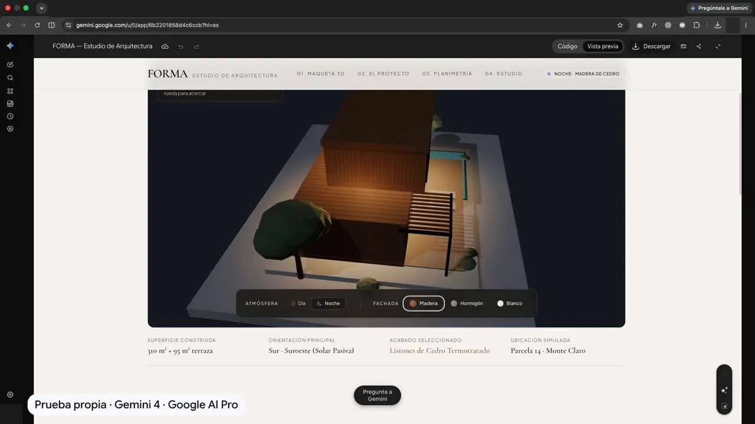The image size is (755, 424).
Task: Open Chrome downloads
Action: [x=717, y=25]
